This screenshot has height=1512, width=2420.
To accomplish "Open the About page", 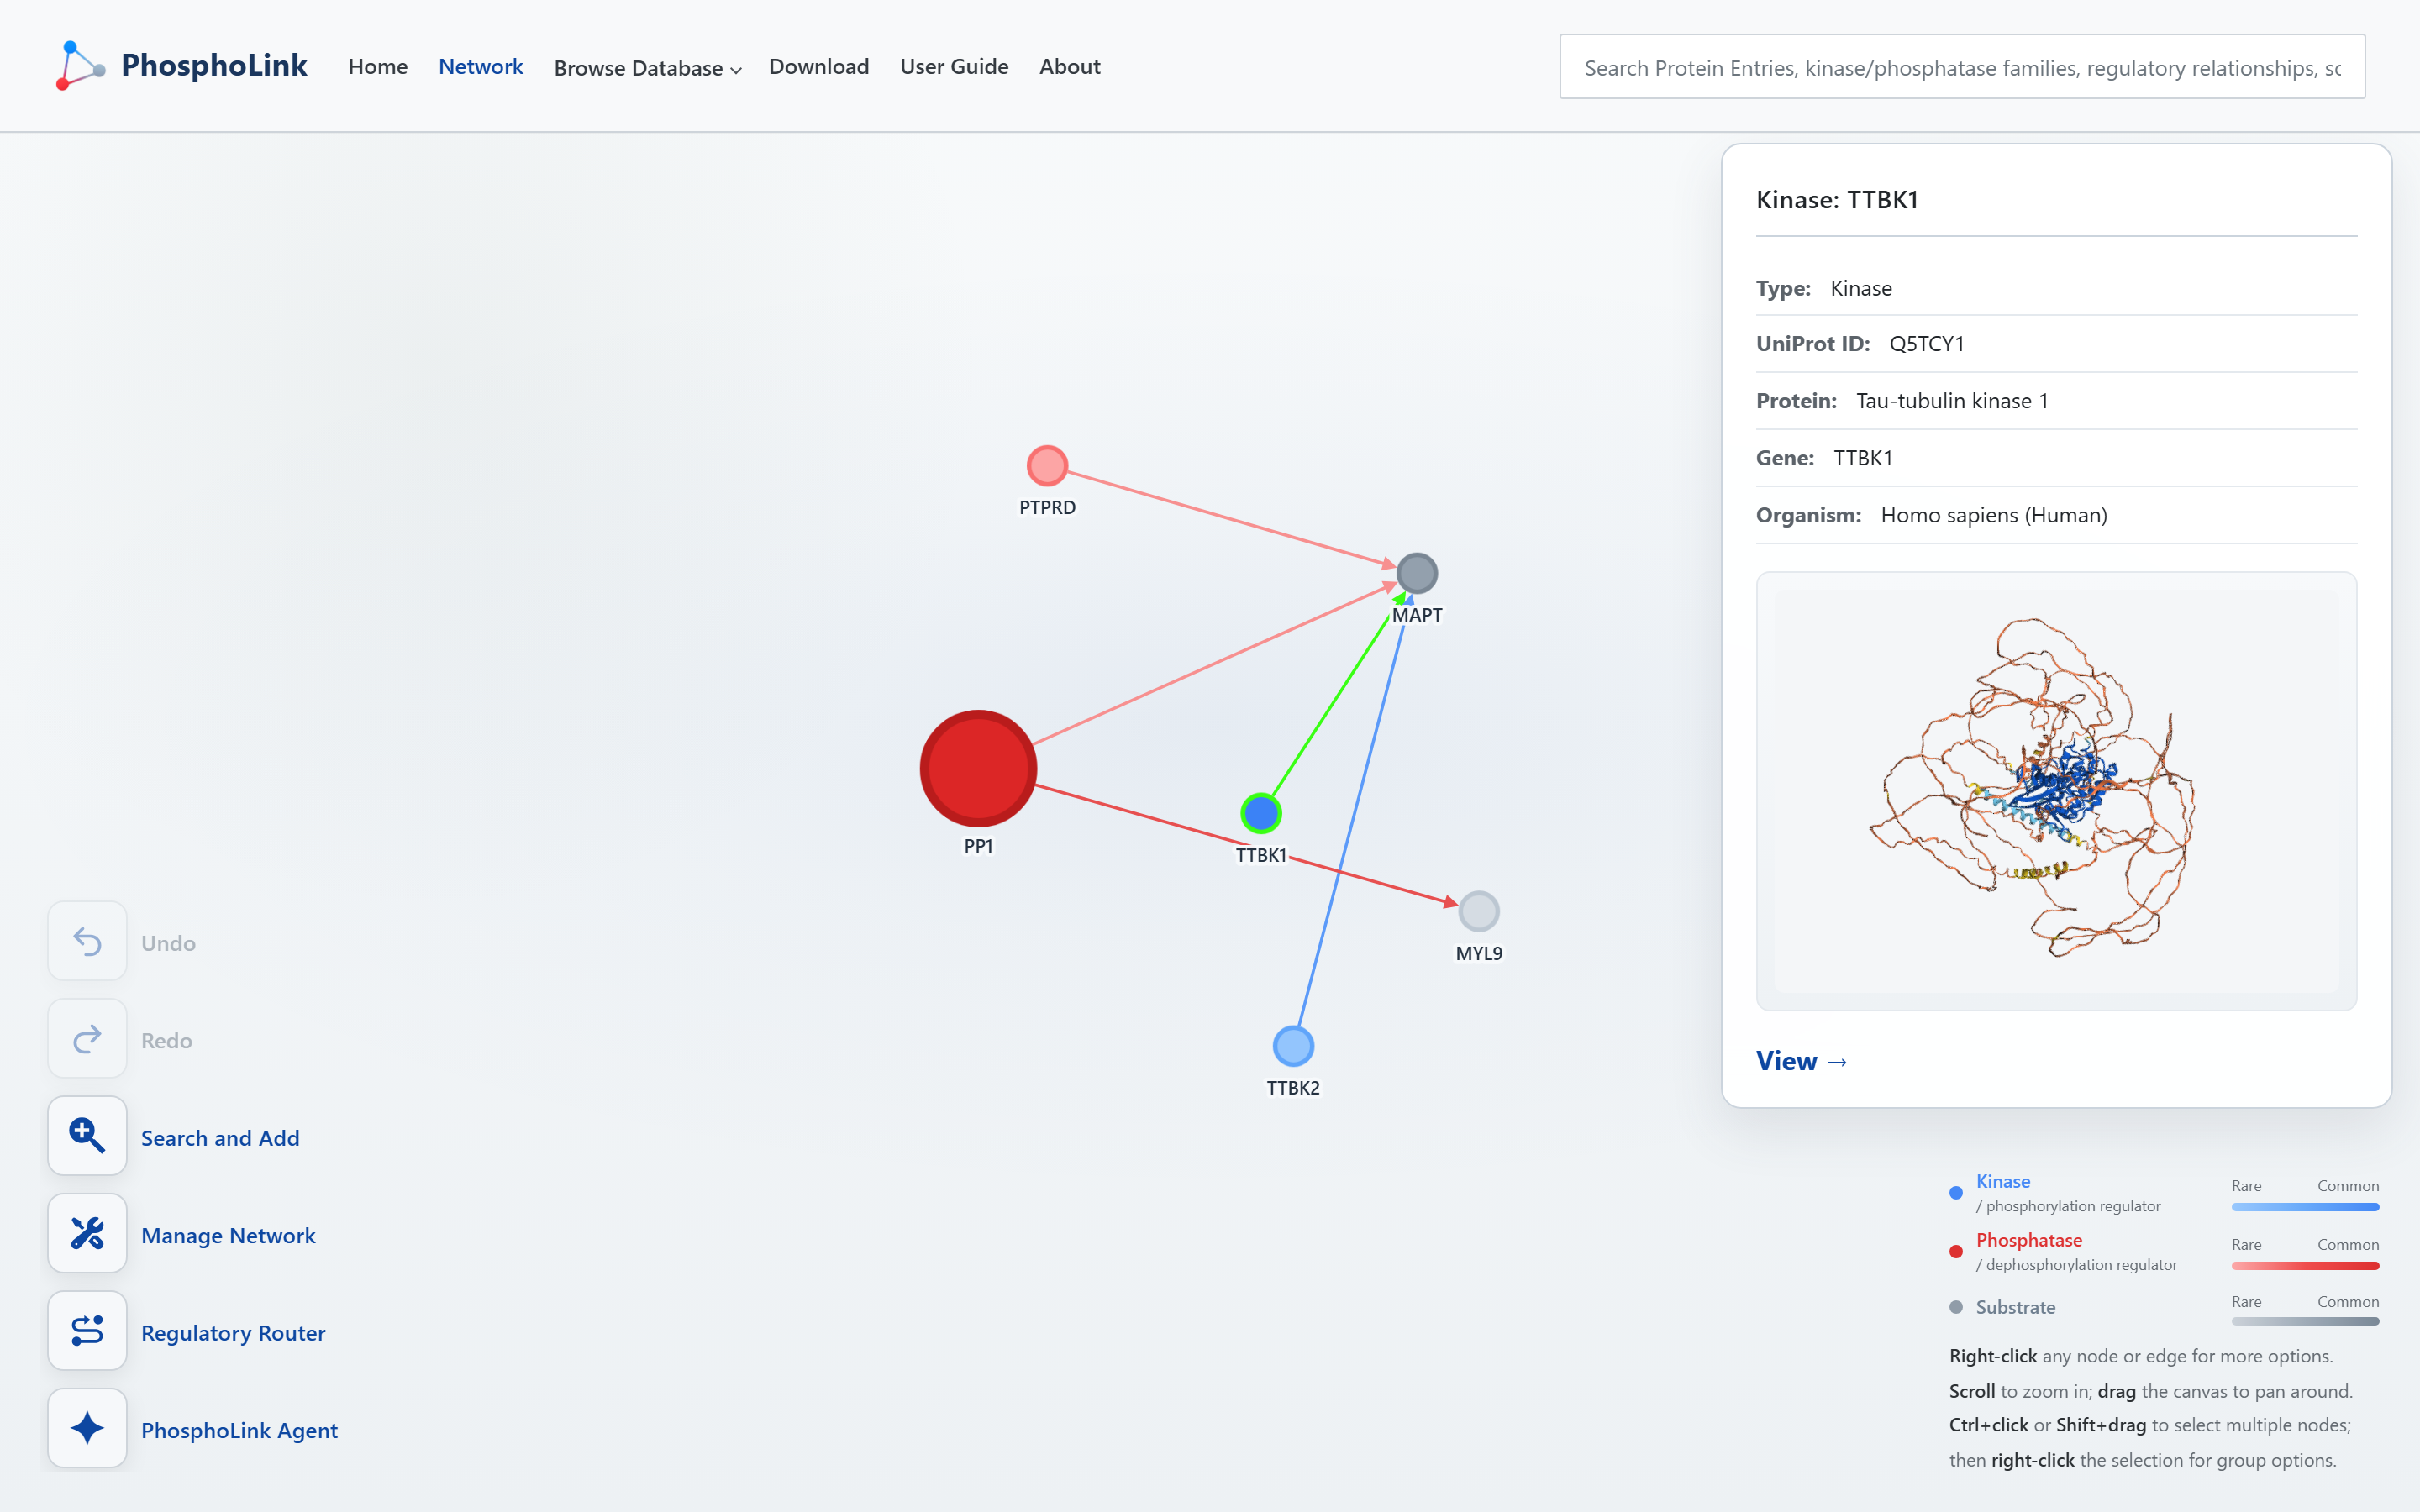I will point(1070,66).
